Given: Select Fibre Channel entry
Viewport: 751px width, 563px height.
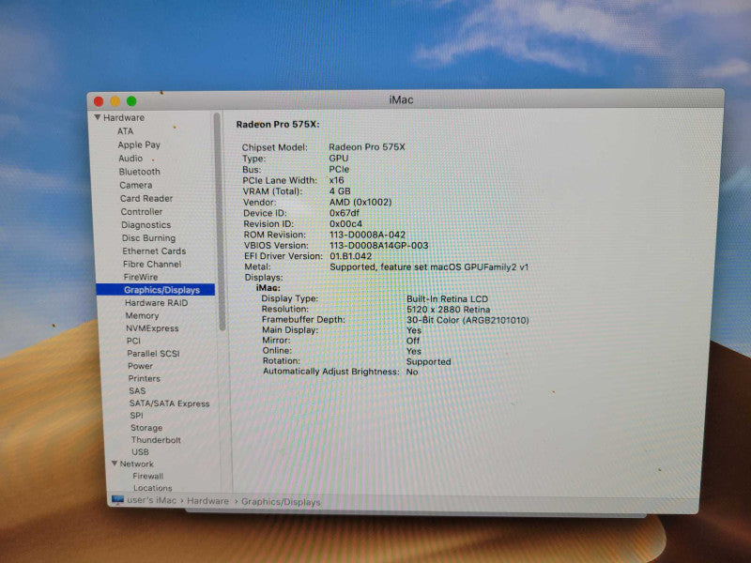Looking at the screenshot, I should [152, 264].
